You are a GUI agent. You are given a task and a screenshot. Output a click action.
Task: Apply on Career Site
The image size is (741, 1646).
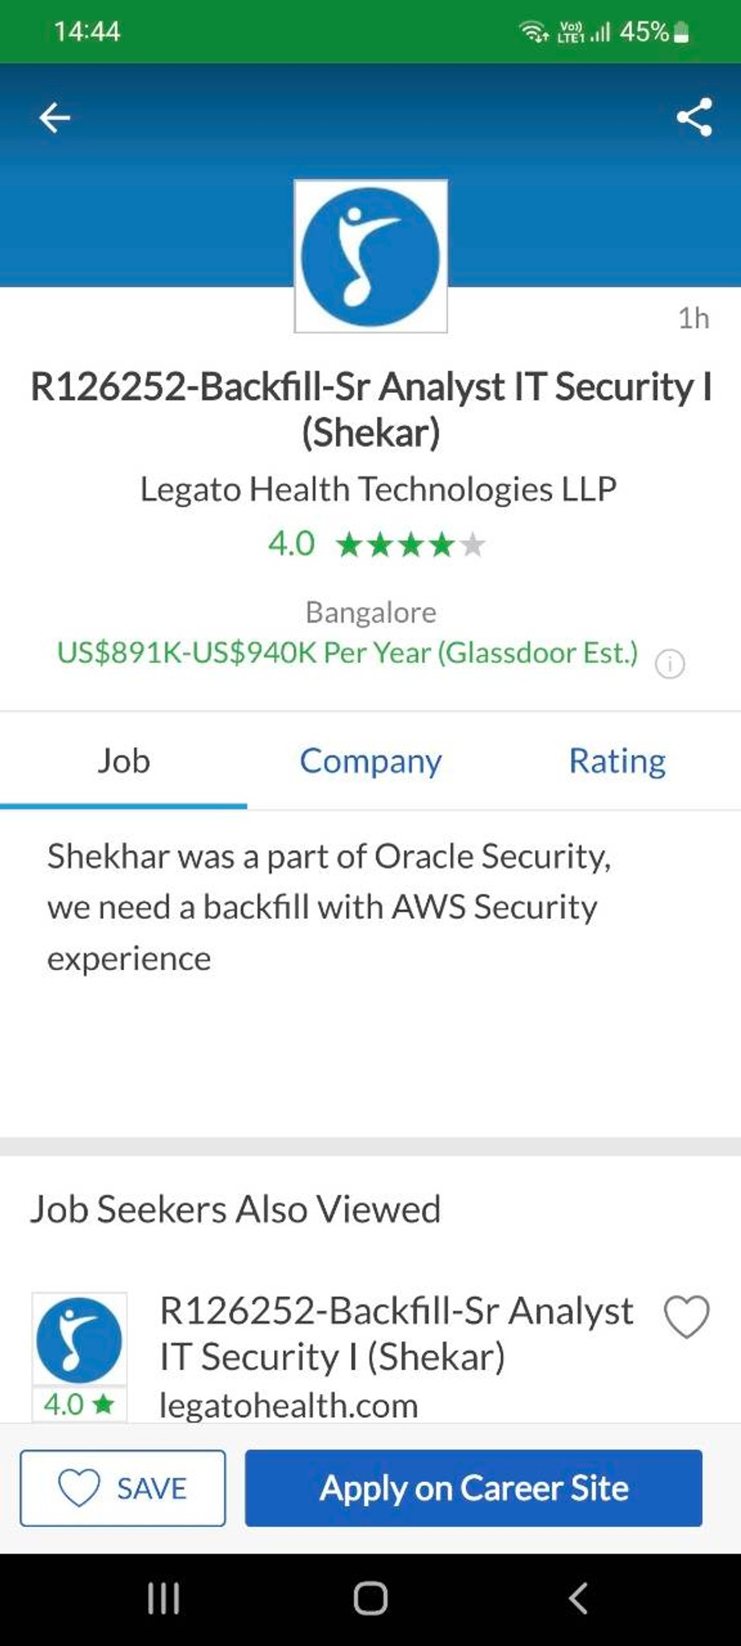point(473,1488)
